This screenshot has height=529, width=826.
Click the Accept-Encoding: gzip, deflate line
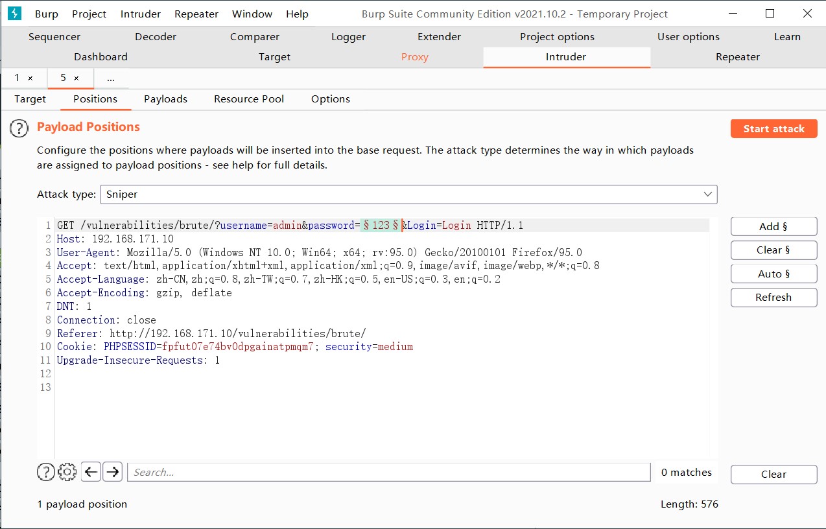[145, 293]
